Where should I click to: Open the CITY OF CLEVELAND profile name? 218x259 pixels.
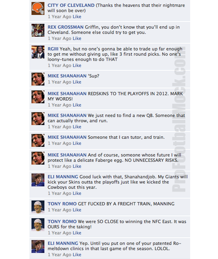pos(71,5)
